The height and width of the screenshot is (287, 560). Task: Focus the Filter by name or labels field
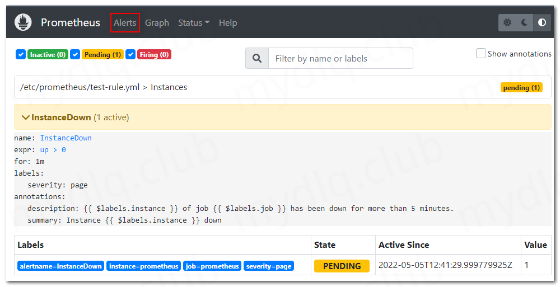click(340, 58)
